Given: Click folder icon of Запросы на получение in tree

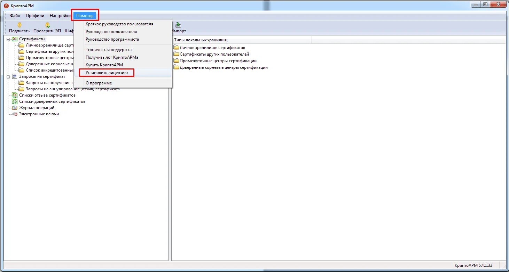Looking at the screenshot, I should coord(22,83).
